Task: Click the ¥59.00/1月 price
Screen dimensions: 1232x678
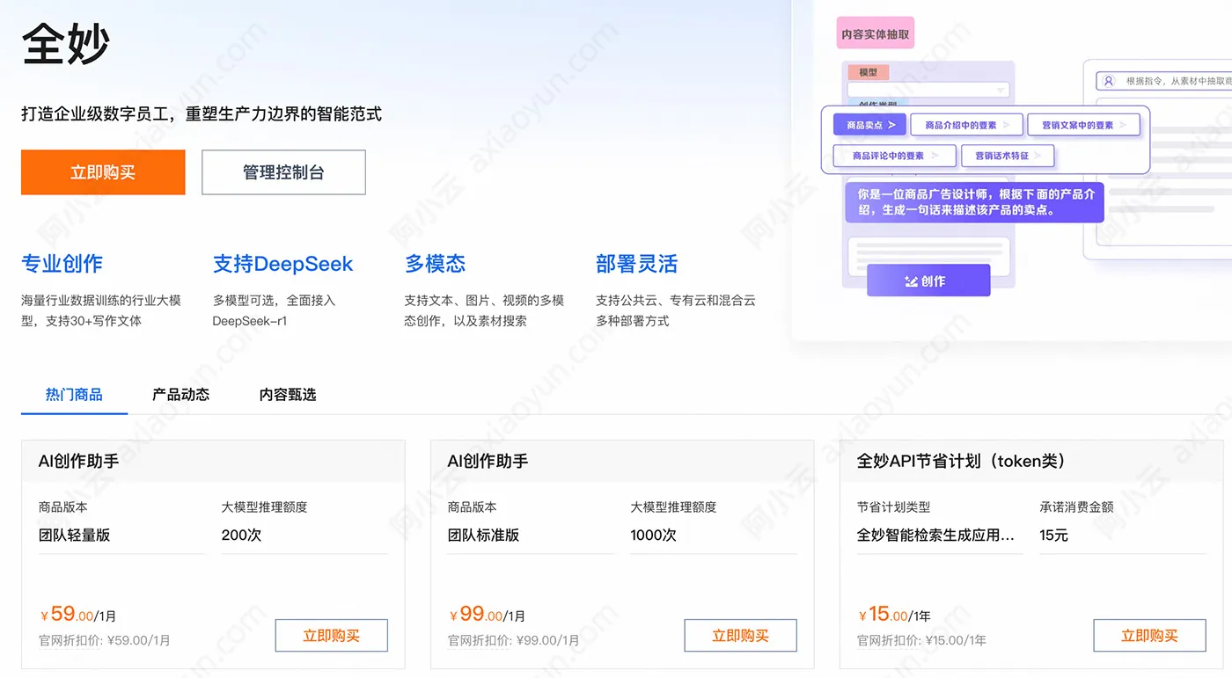Action: 77,615
